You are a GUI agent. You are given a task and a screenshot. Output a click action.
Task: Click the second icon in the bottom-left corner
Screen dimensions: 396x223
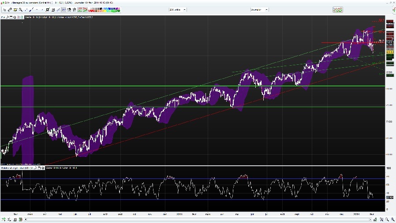(9, 219)
